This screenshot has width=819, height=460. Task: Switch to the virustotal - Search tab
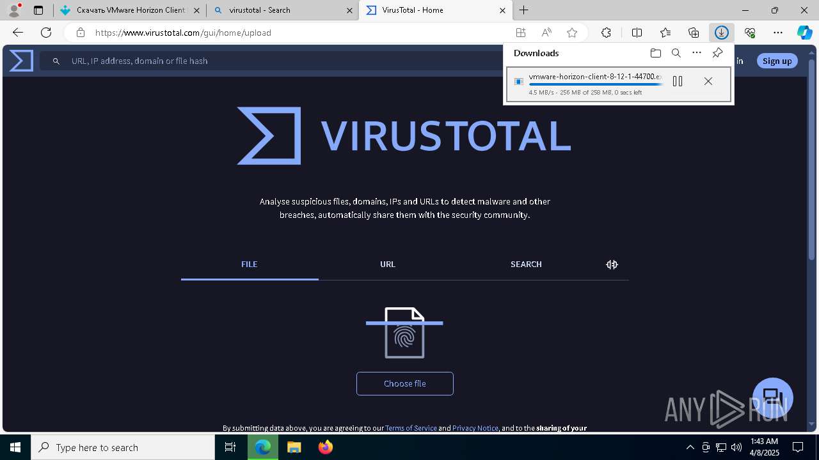[282, 10]
